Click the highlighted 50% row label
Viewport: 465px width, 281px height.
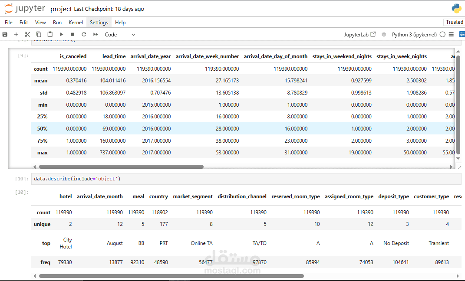tap(42, 129)
